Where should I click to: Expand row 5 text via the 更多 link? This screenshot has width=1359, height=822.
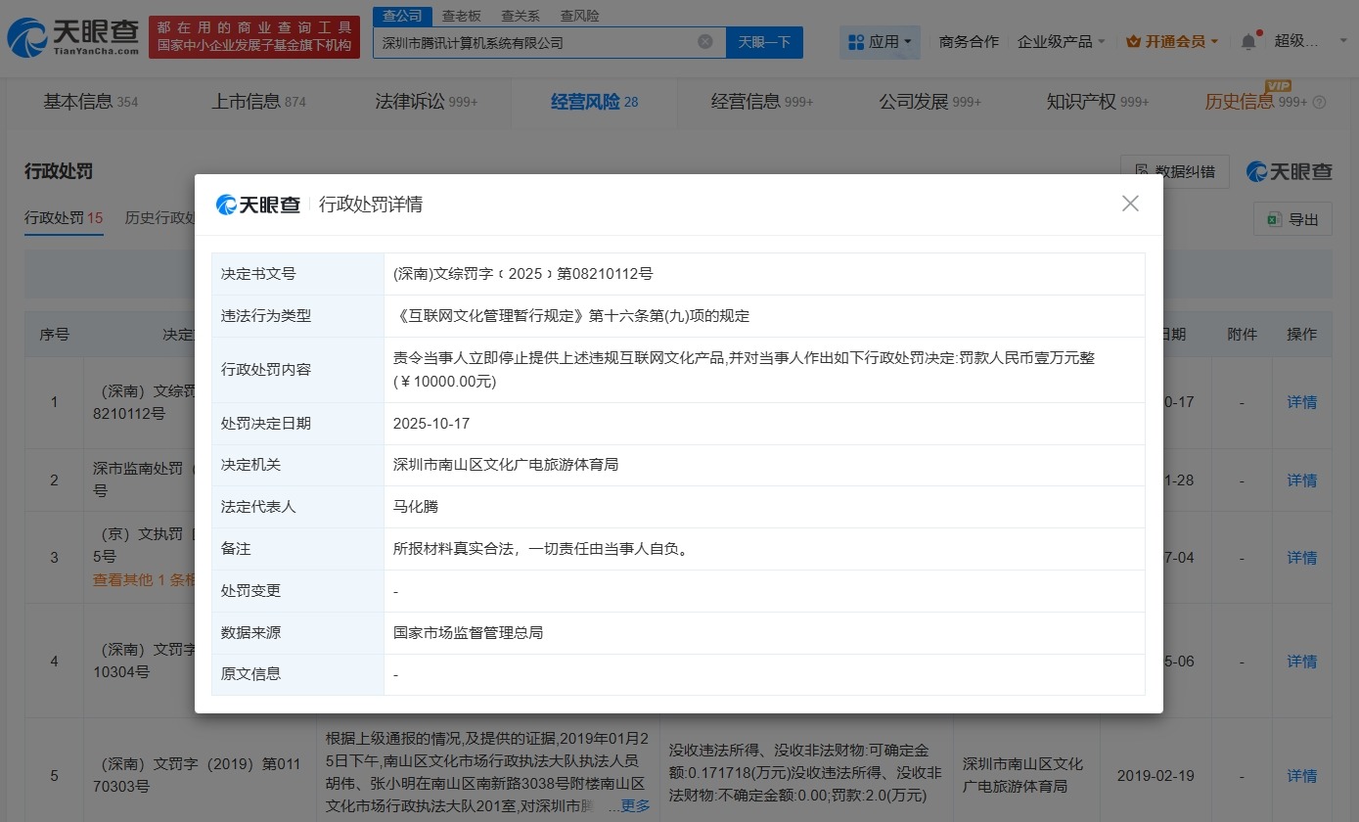coord(634,804)
